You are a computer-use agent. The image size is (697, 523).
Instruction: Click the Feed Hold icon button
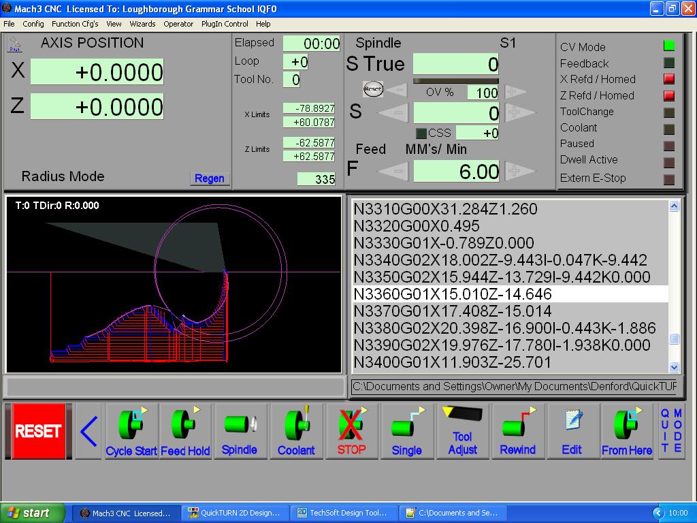click(185, 431)
